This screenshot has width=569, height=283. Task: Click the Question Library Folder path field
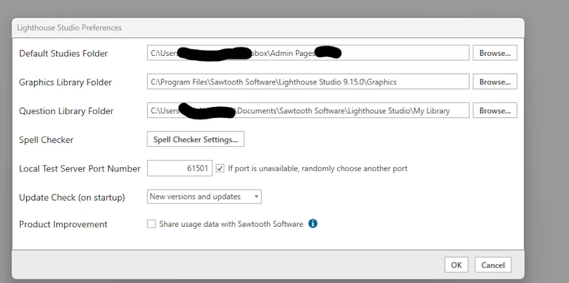coord(308,110)
